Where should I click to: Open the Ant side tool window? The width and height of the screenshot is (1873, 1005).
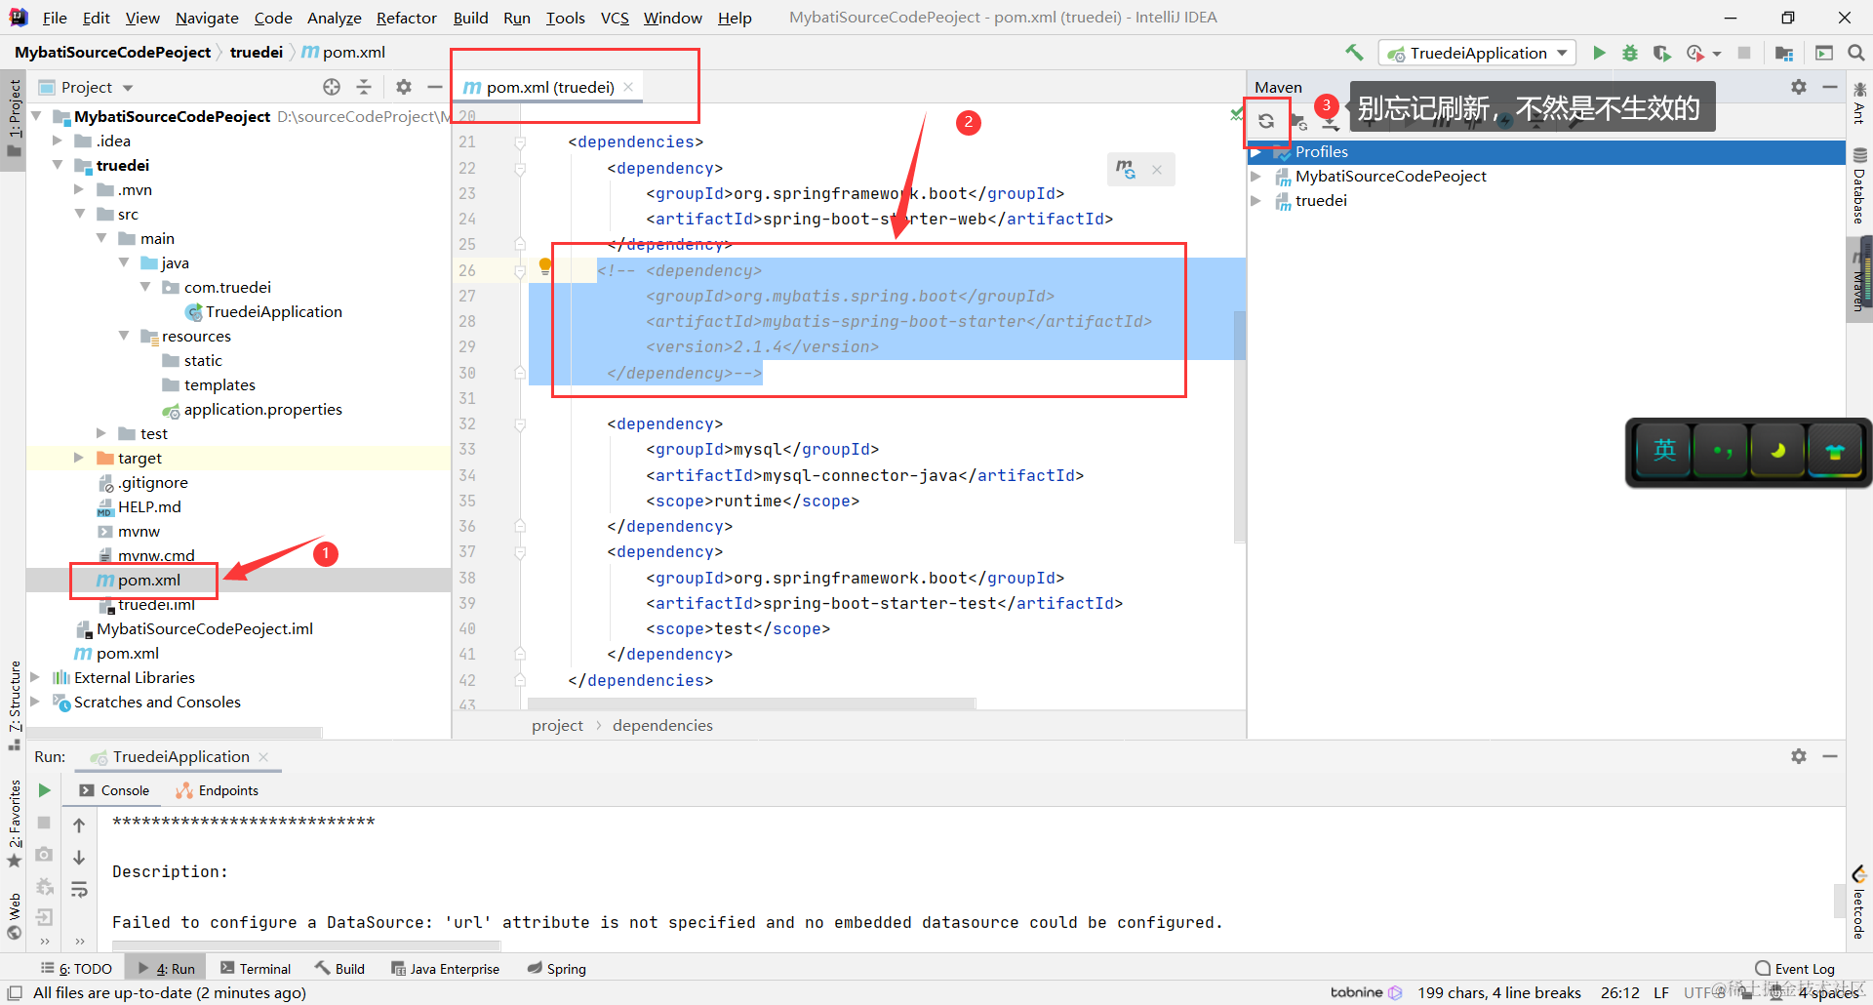[x=1859, y=101]
